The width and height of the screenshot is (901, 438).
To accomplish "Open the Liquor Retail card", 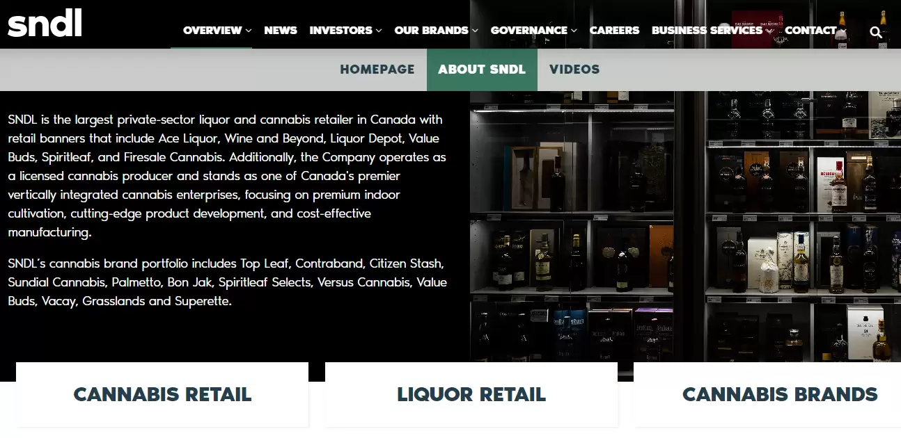I will (471, 394).
